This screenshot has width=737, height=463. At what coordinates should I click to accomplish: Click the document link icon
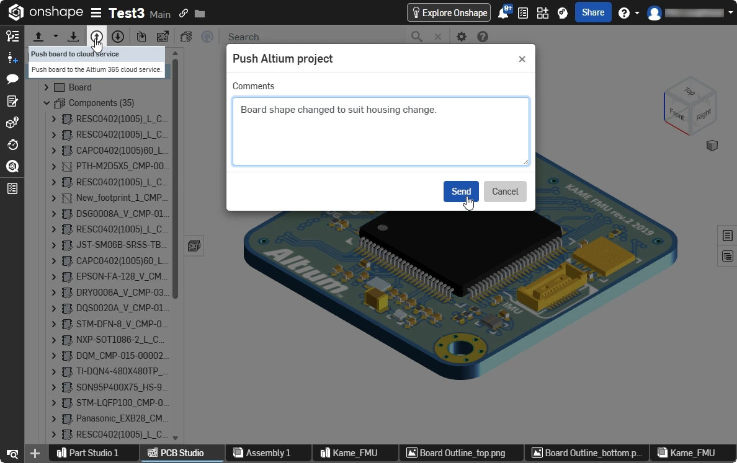[184, 13]
